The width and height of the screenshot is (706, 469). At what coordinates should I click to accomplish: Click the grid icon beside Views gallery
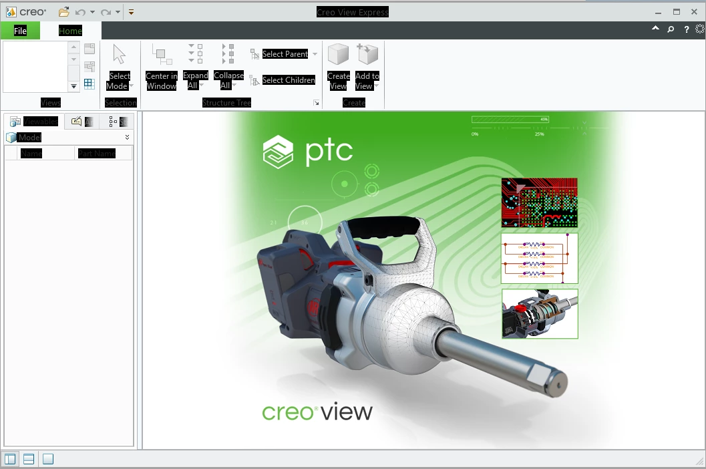point(90,84)
